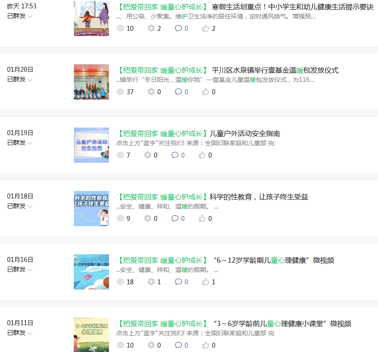Click the share flower icon on the 寒假生活划重点 article
378x352 pixels.
click(151, 29)
